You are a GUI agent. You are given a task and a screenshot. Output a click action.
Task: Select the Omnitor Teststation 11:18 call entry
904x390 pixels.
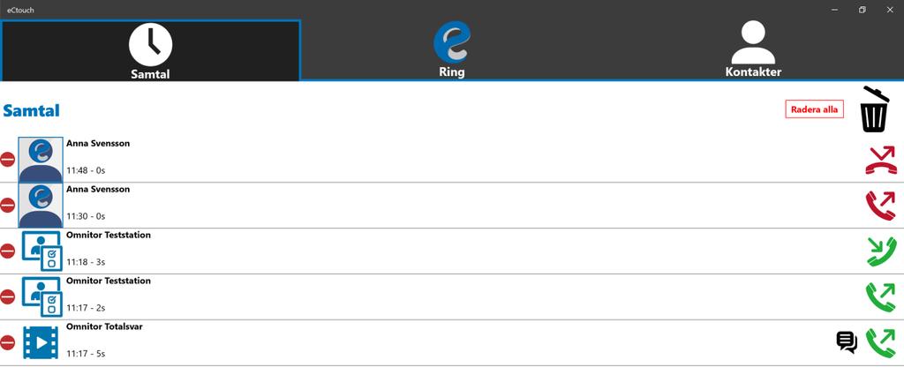coord(452,251)
